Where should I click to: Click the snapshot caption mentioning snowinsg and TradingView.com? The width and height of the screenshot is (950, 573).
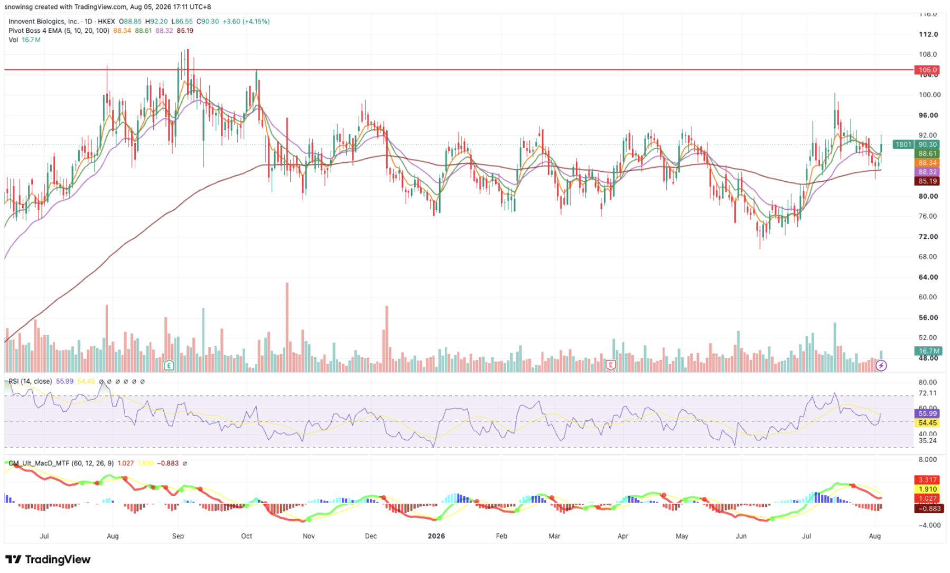tap(108, 7)
